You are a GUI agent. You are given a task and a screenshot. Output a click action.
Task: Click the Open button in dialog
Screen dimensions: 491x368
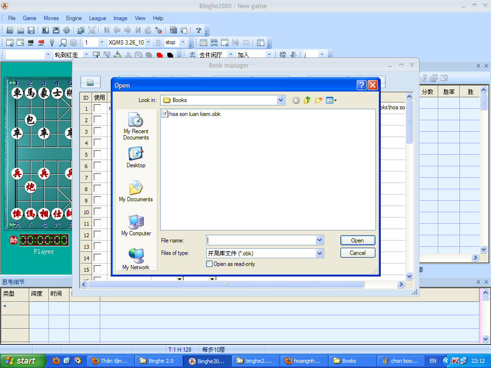(358, 241)
